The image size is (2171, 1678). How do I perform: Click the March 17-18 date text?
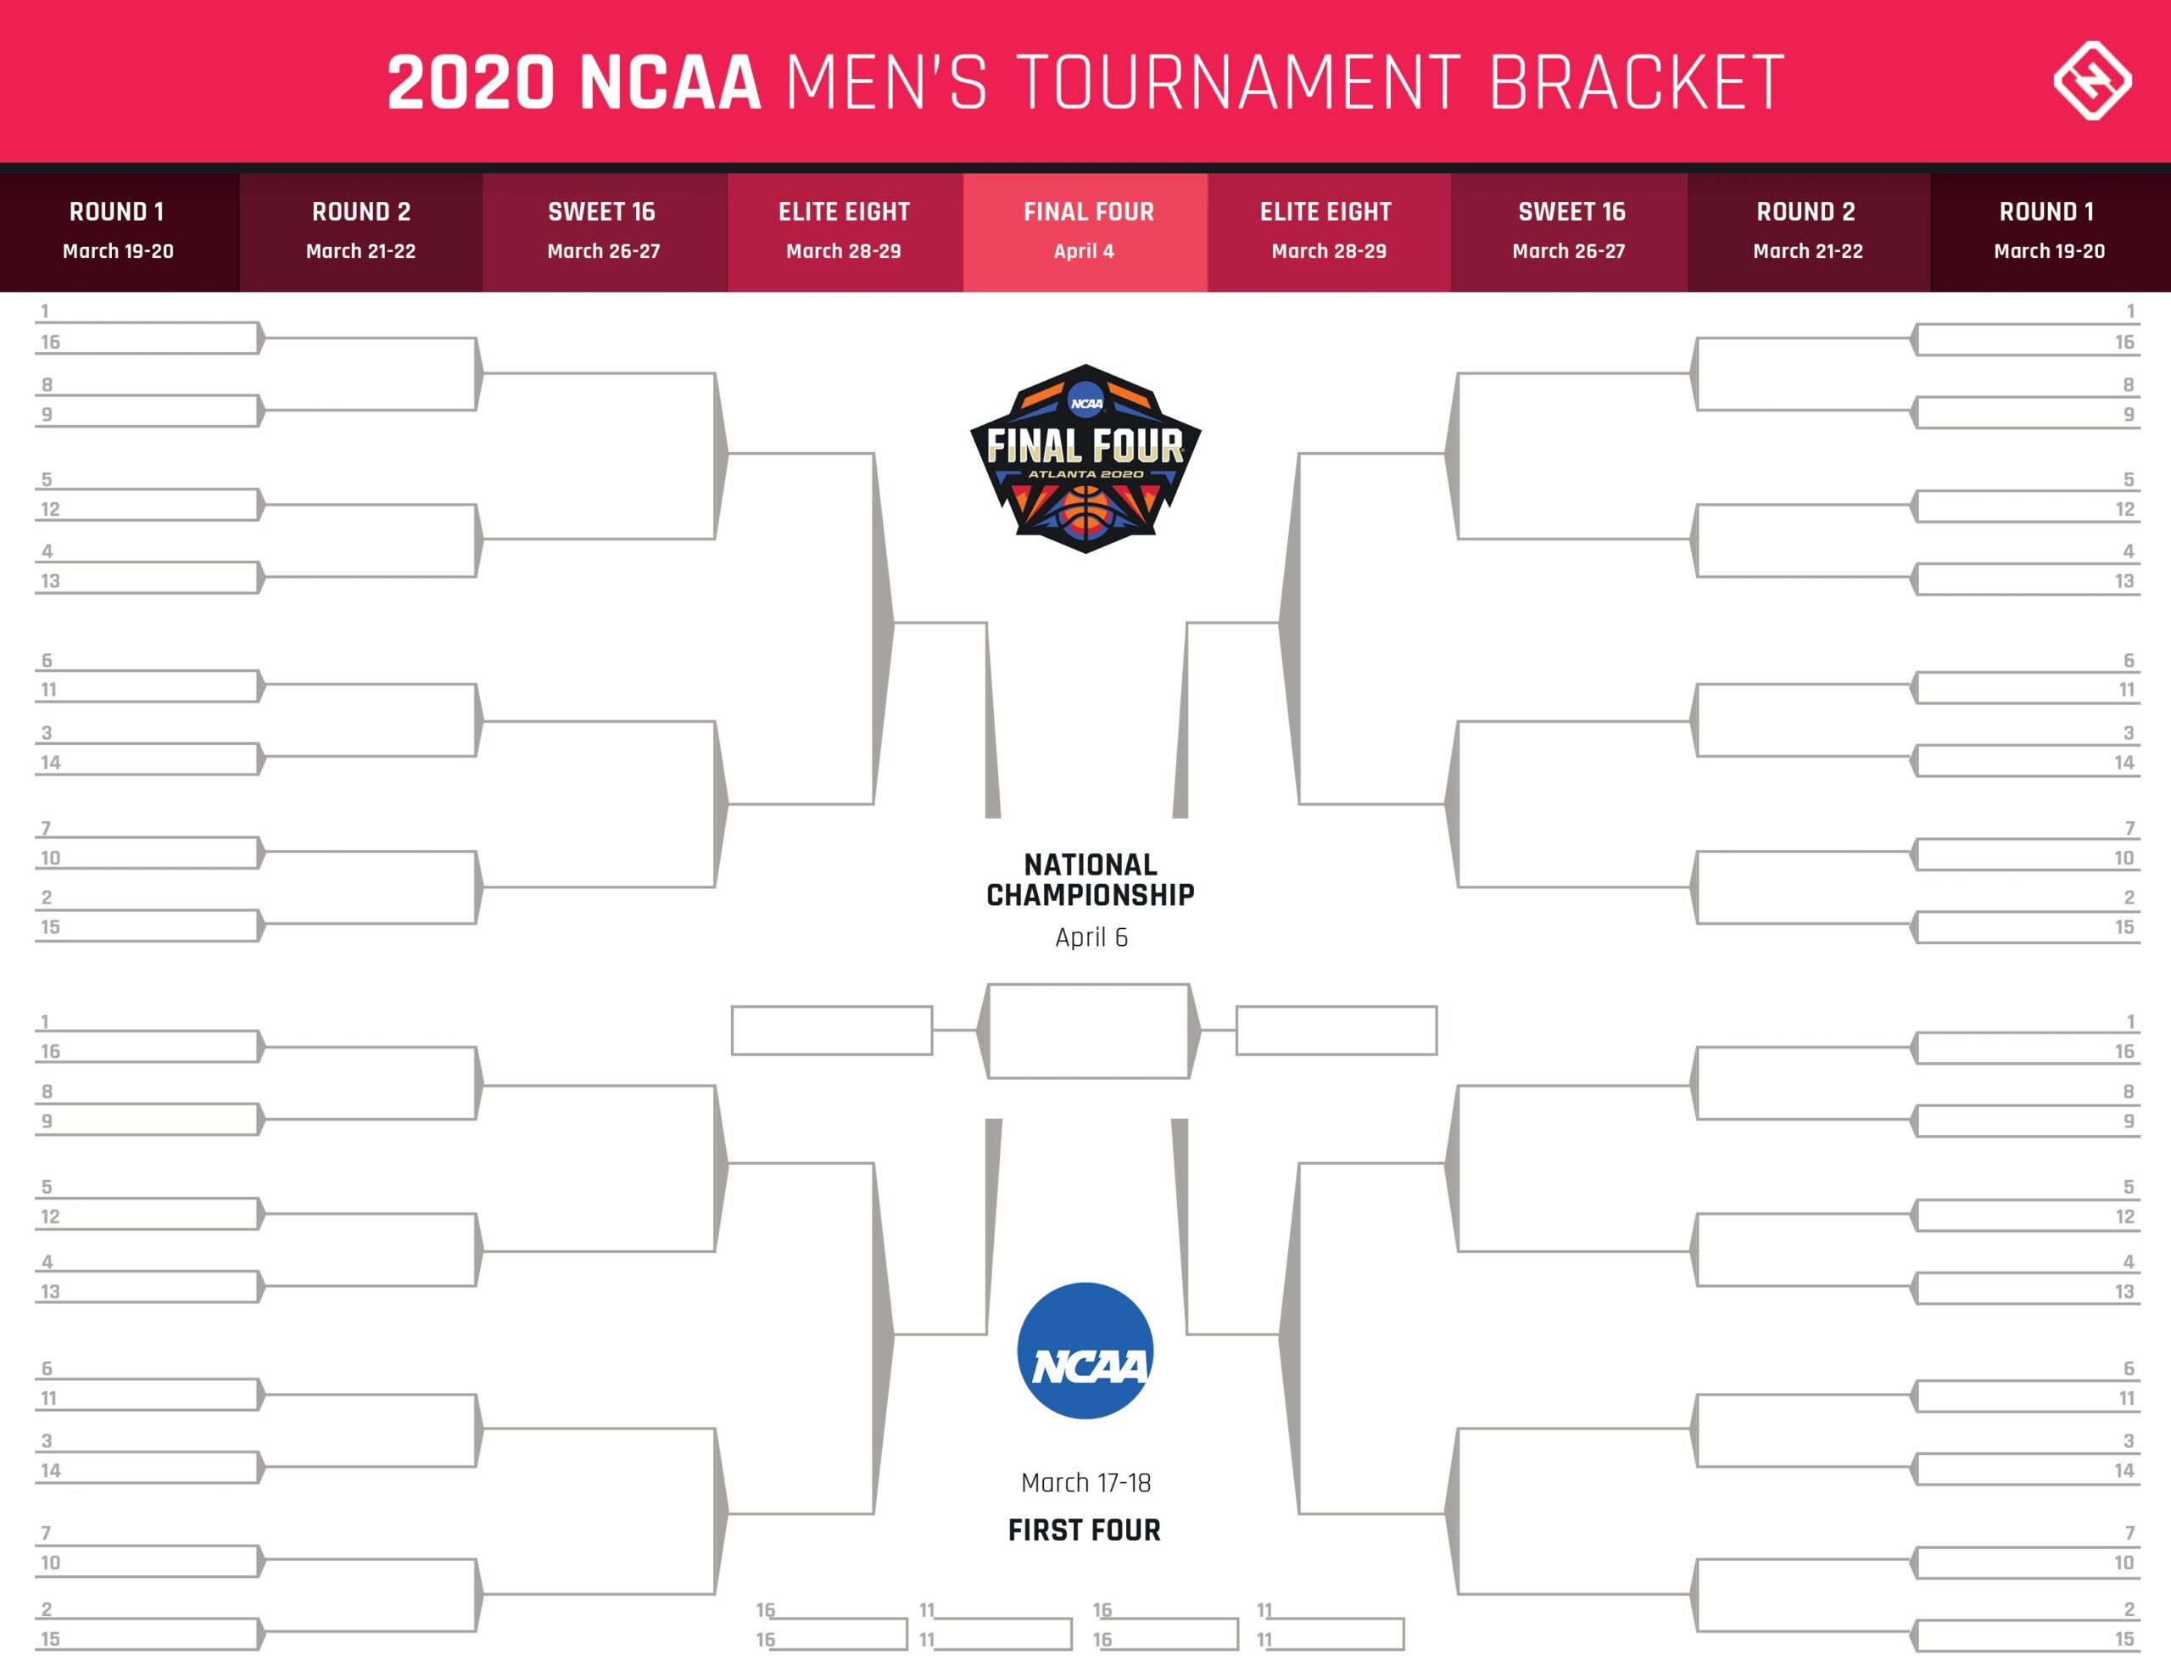pos(1085,1482)
